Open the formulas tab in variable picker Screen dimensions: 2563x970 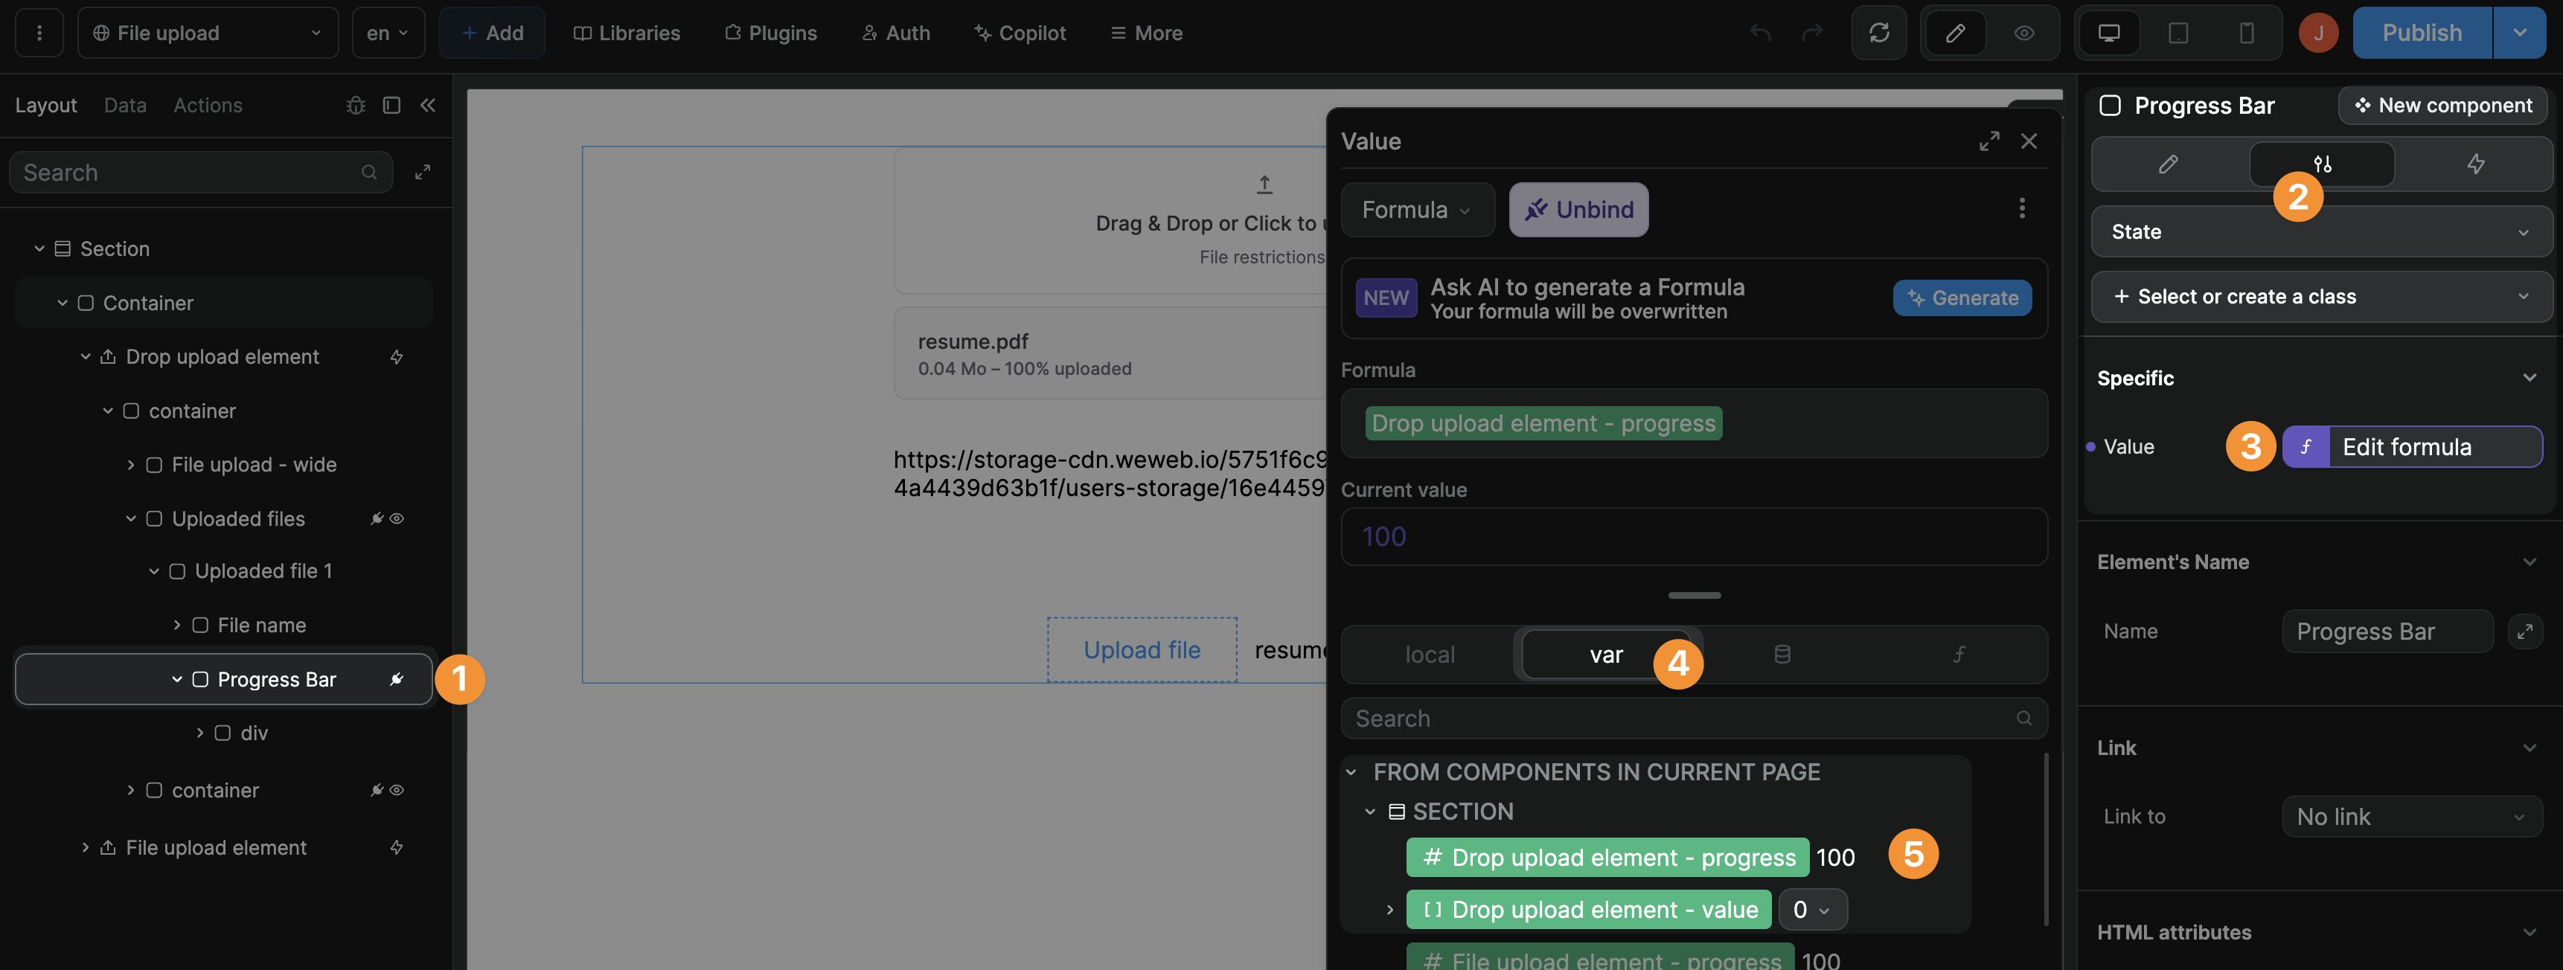tap(1957, 654)
